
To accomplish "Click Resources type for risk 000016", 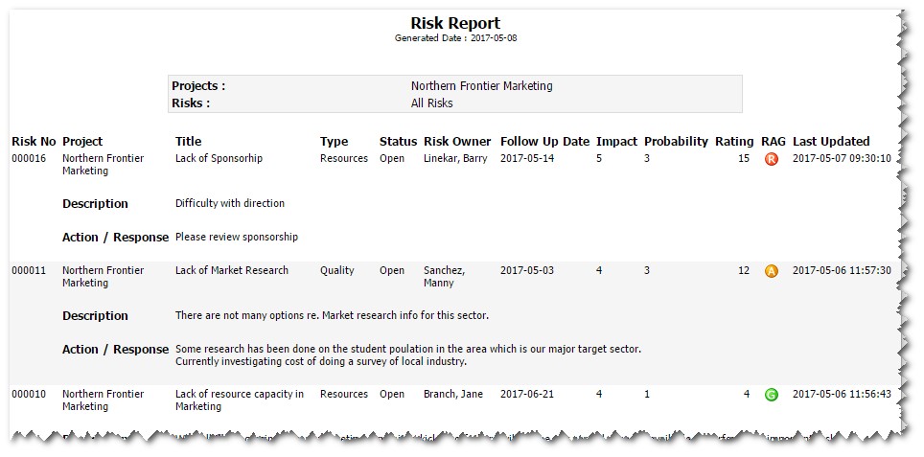I will tap(343, 158).
